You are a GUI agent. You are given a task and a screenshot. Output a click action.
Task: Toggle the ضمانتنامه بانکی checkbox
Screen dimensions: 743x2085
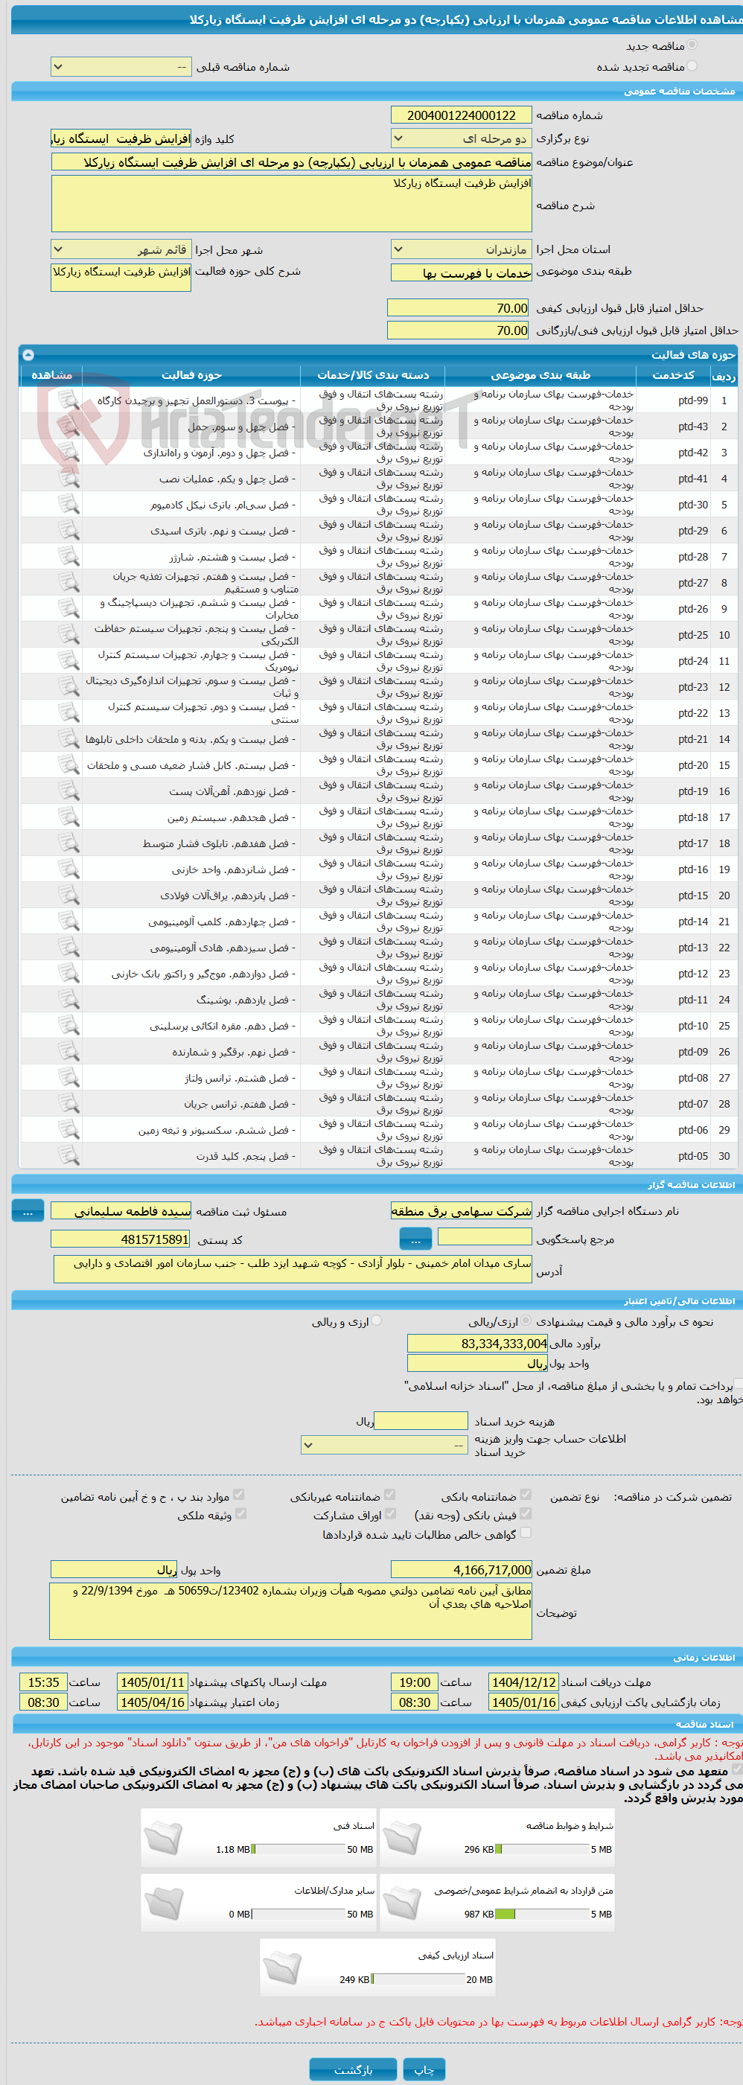(526, 1495)
